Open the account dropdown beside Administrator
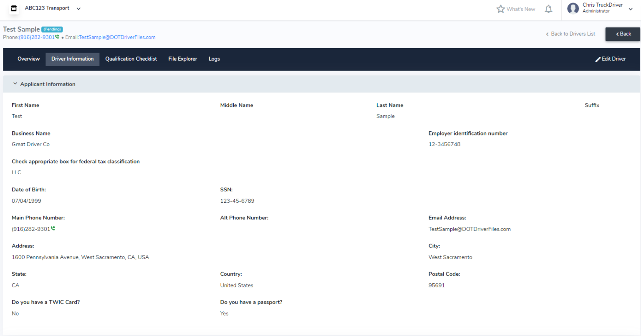 pos(630,8)
